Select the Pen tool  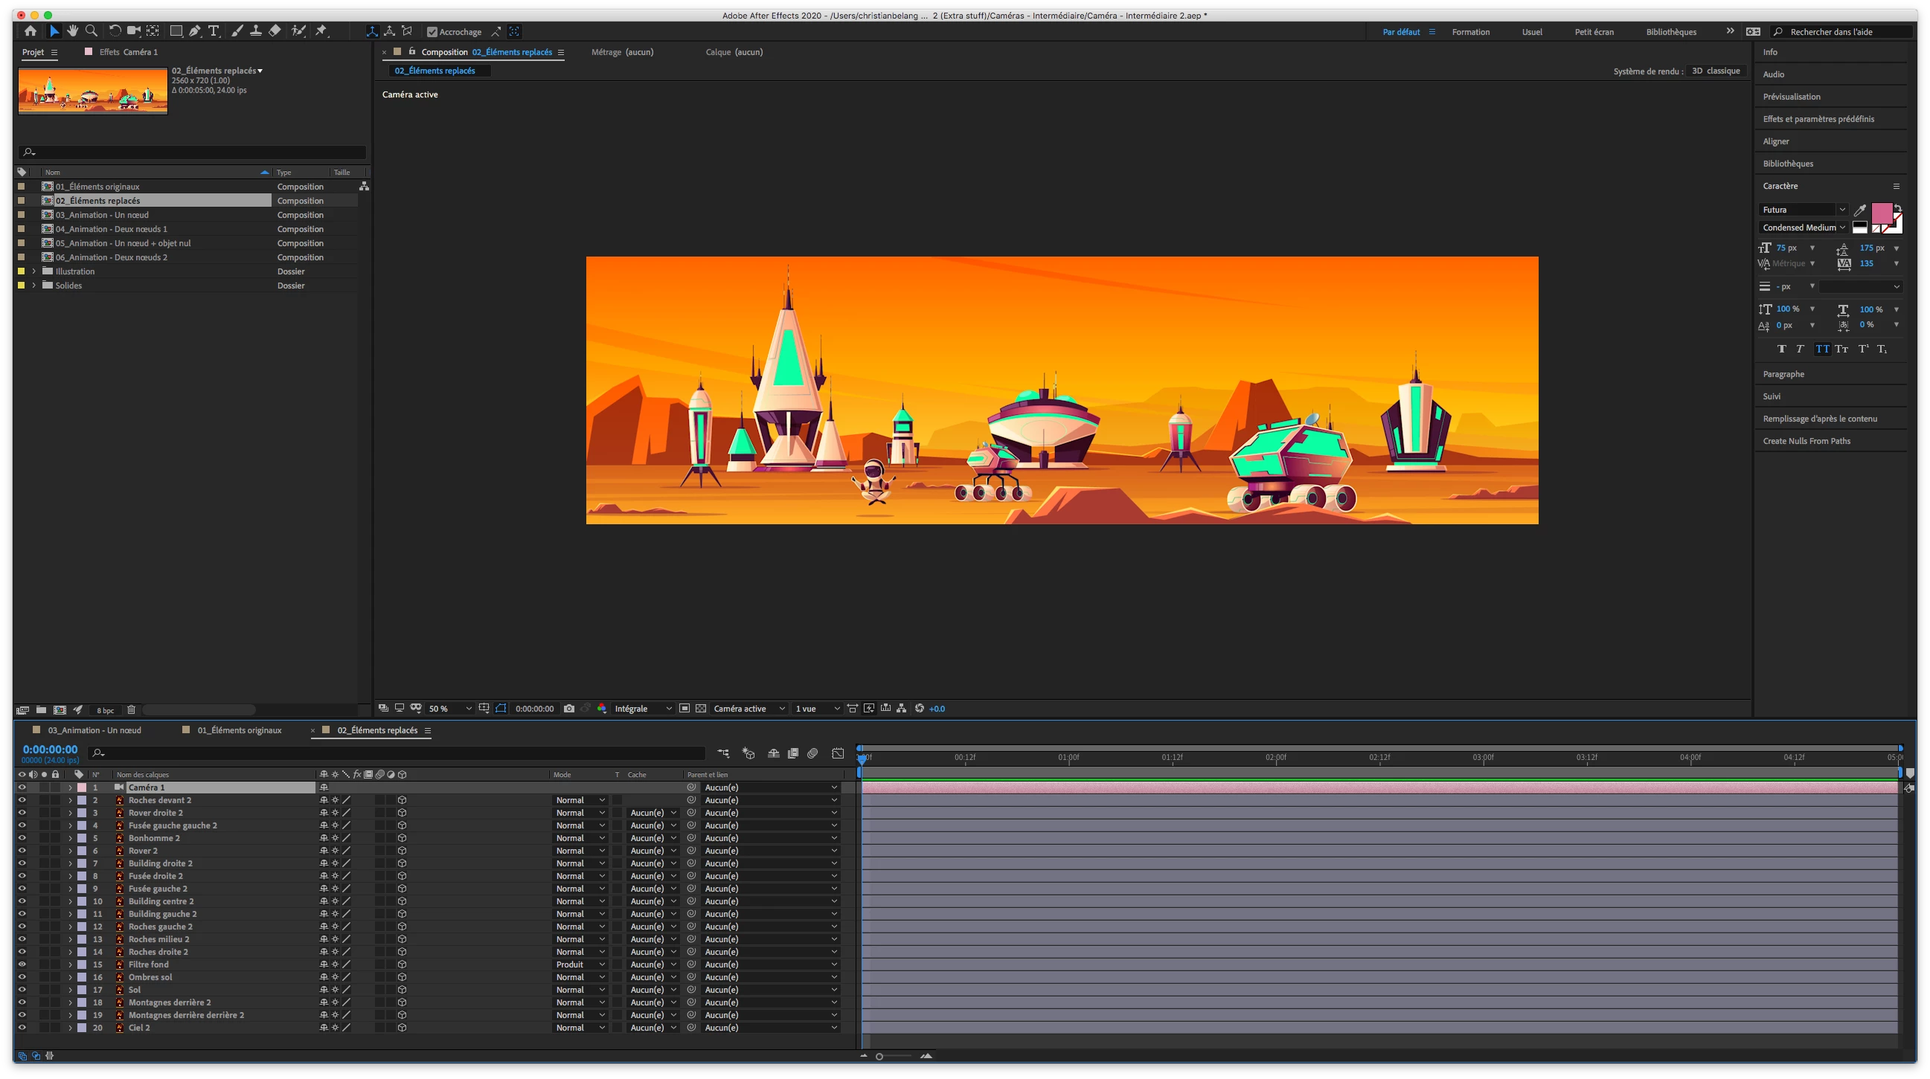tap(195, 30)
